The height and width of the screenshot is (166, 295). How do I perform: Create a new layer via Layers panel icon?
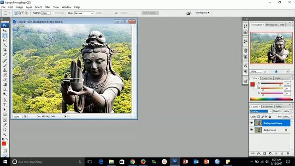[x=282, y=154]
